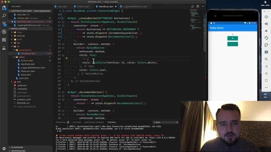Open the Ausgabe panel tab
Viewport: 271px width, 152px height.
[x=77, y=122]
